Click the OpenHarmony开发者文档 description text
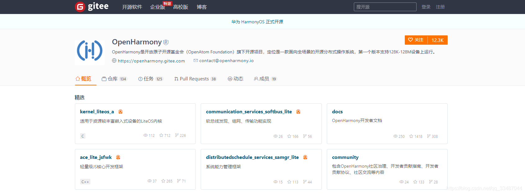The height and width of the screenshot is (194, 525). (357, 120)
